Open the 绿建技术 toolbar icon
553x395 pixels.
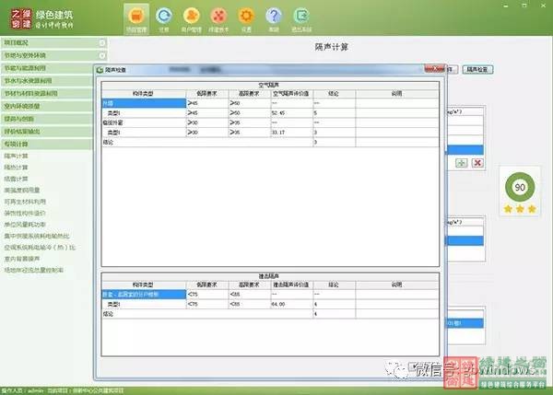(218, 17)
